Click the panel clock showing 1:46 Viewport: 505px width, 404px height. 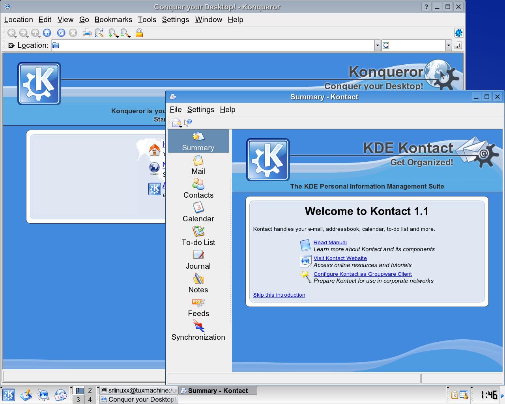pyautogui.click(x=488, y=395)
